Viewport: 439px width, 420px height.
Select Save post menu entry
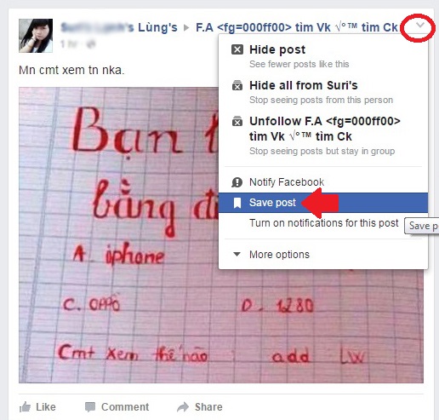323,203
